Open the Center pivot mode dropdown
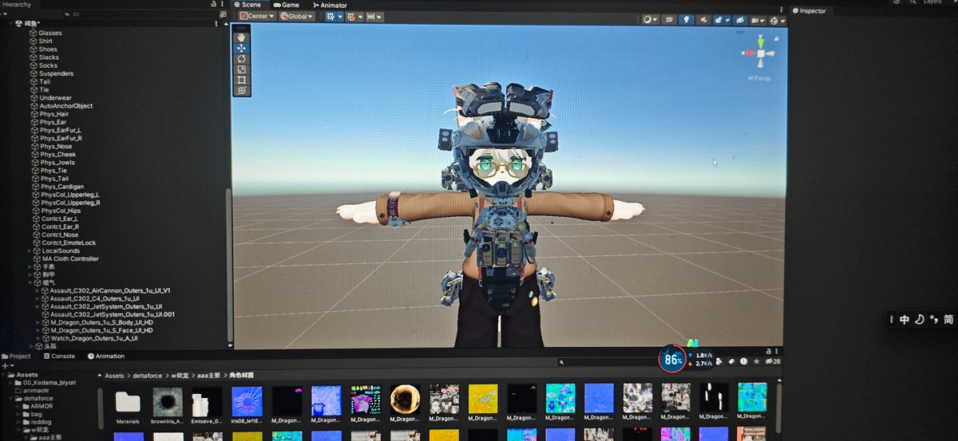Image resolution: width=958 pixels, height=441 pixels. point(257,16)
